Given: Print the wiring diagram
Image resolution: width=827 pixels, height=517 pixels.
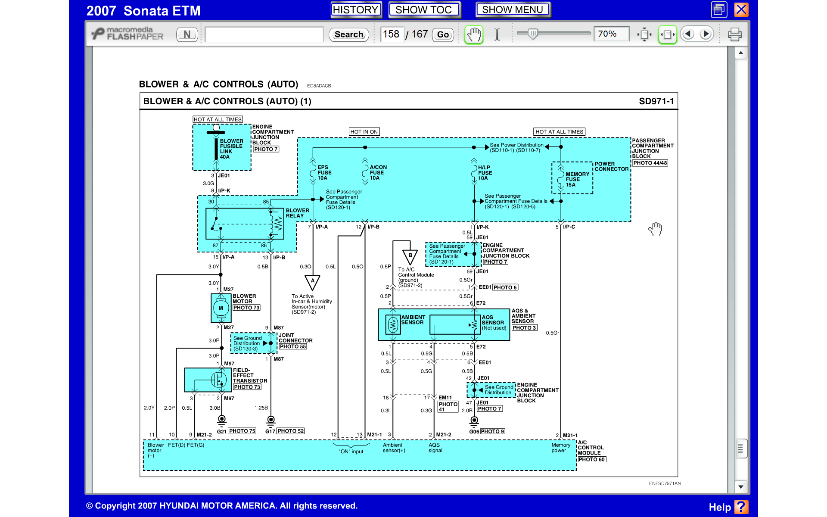Looking at the screenshot, I should click(734, 34).
